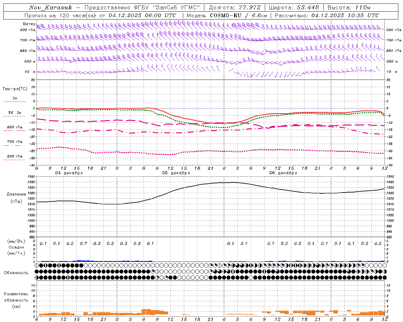This screenshot has height=322, width=403.
Task: Click the 'Высота: 110м' value
Action: point(349,8)
